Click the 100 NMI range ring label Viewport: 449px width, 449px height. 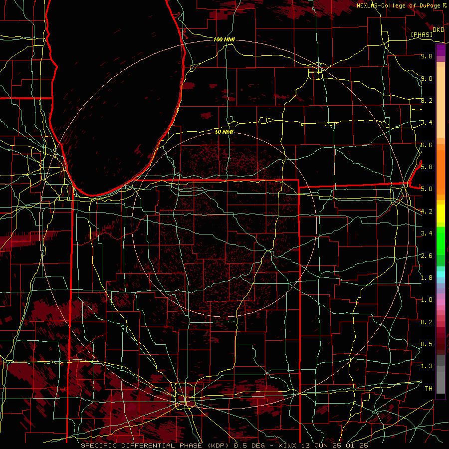pyautogui.click(x=224, y=39)
